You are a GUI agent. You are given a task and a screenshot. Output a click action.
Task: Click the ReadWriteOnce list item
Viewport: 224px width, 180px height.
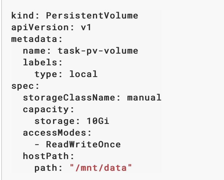(83, 145)
